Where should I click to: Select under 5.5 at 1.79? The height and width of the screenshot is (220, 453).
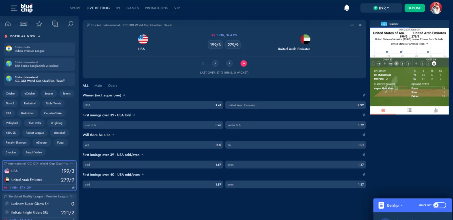tap(296, 125)
